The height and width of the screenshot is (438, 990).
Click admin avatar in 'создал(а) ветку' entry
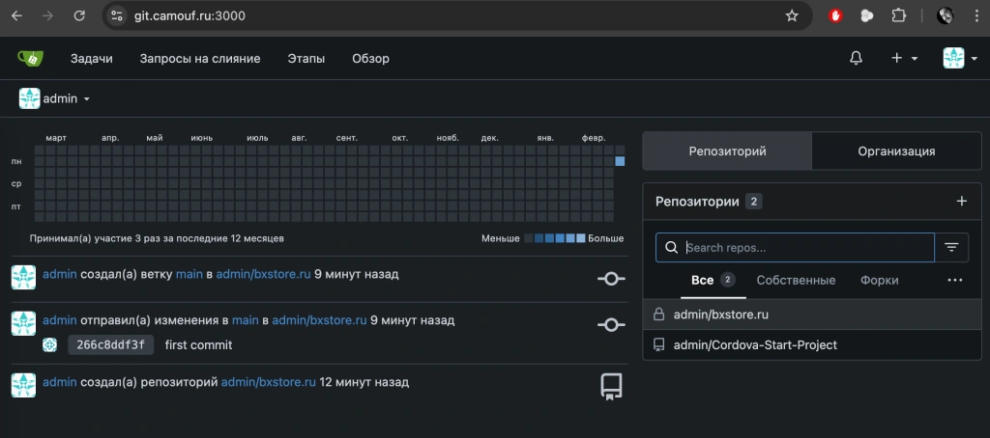click(23, 277)
